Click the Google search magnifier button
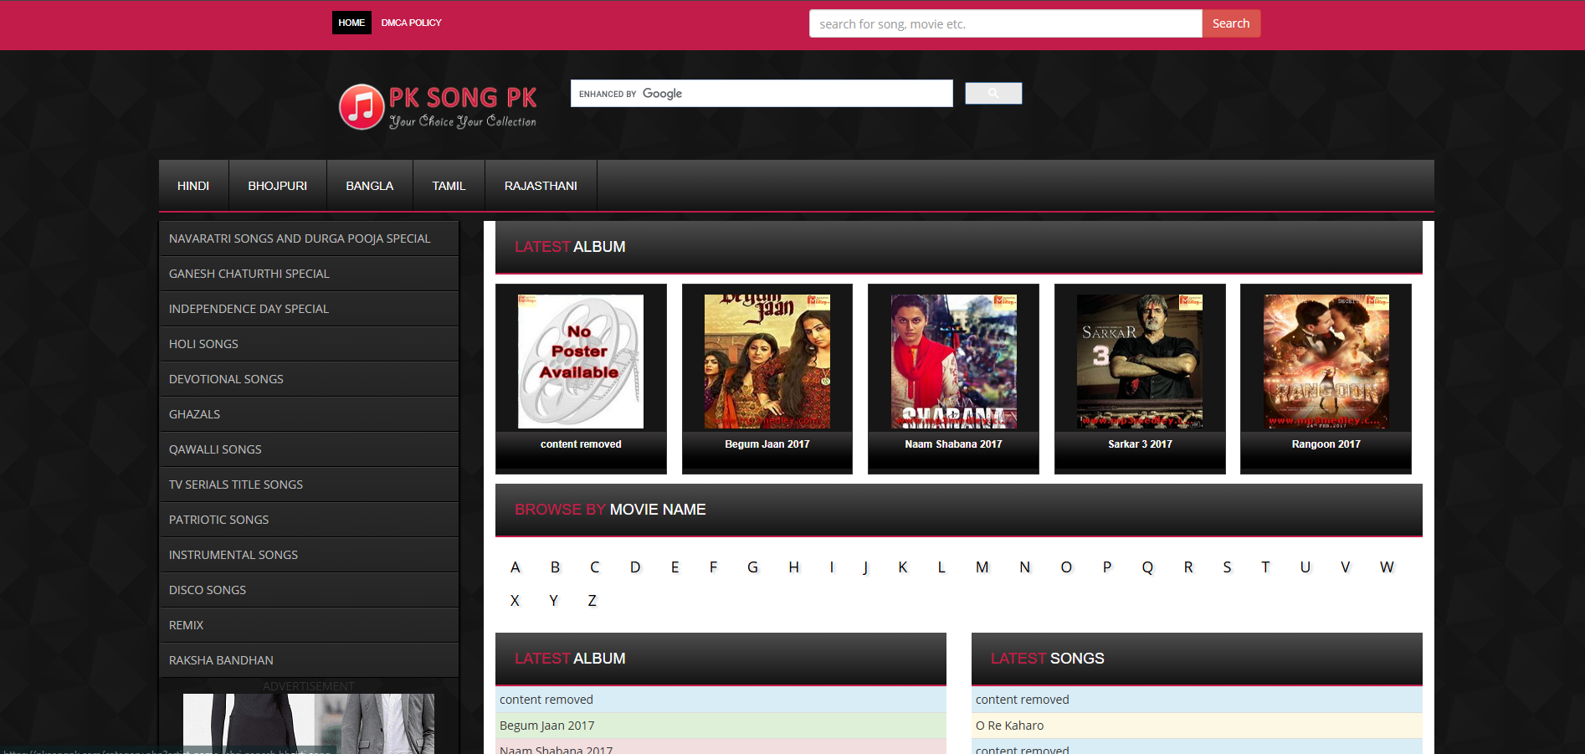 (993, 94)
